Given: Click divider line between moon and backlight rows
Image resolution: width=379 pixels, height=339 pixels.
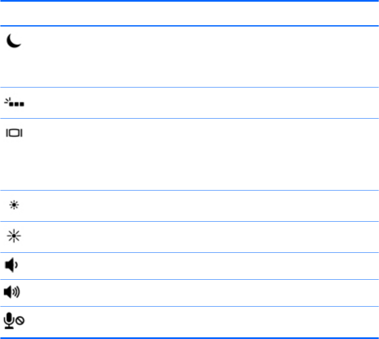Looking at the screenshot, I should (x=189, y=87).
